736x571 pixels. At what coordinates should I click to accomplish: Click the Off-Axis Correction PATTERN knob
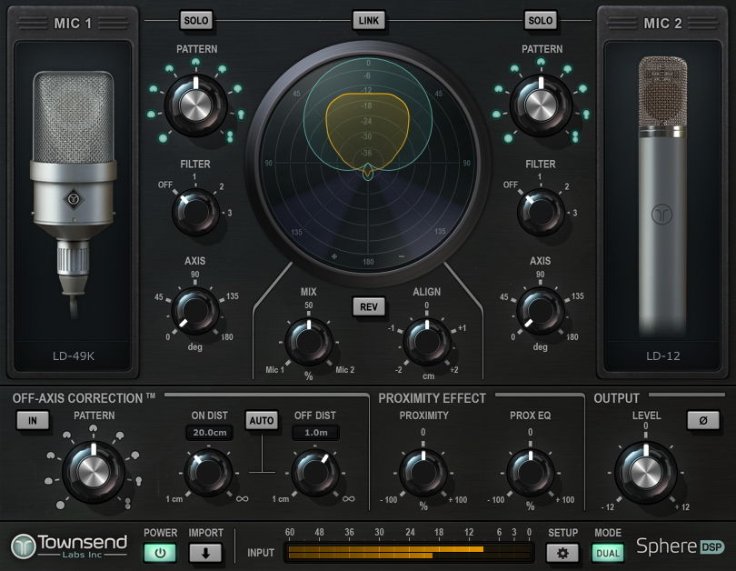pyautogui.click(x=94, y=472)
